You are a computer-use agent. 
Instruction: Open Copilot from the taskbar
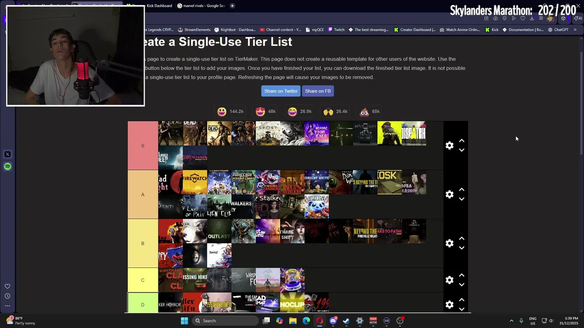coord(279,321)
